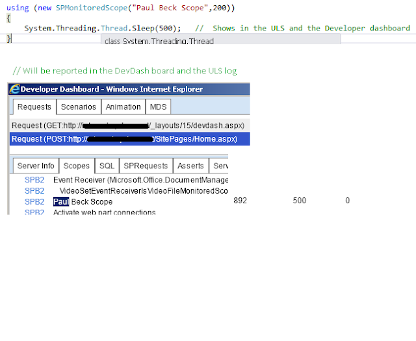Click the class System.Threading.Thread tooltip
The width and height of the screenshot is (416, 341).
click(x=221, y=39)
